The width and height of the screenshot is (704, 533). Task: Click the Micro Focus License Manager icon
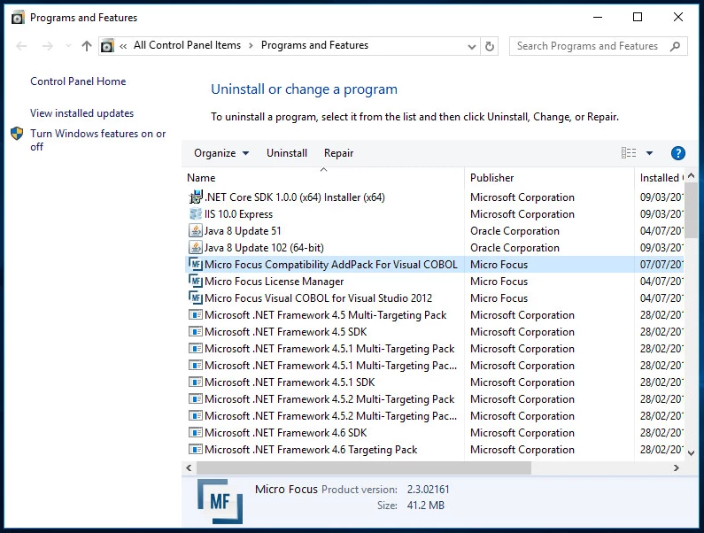point(196,281)
